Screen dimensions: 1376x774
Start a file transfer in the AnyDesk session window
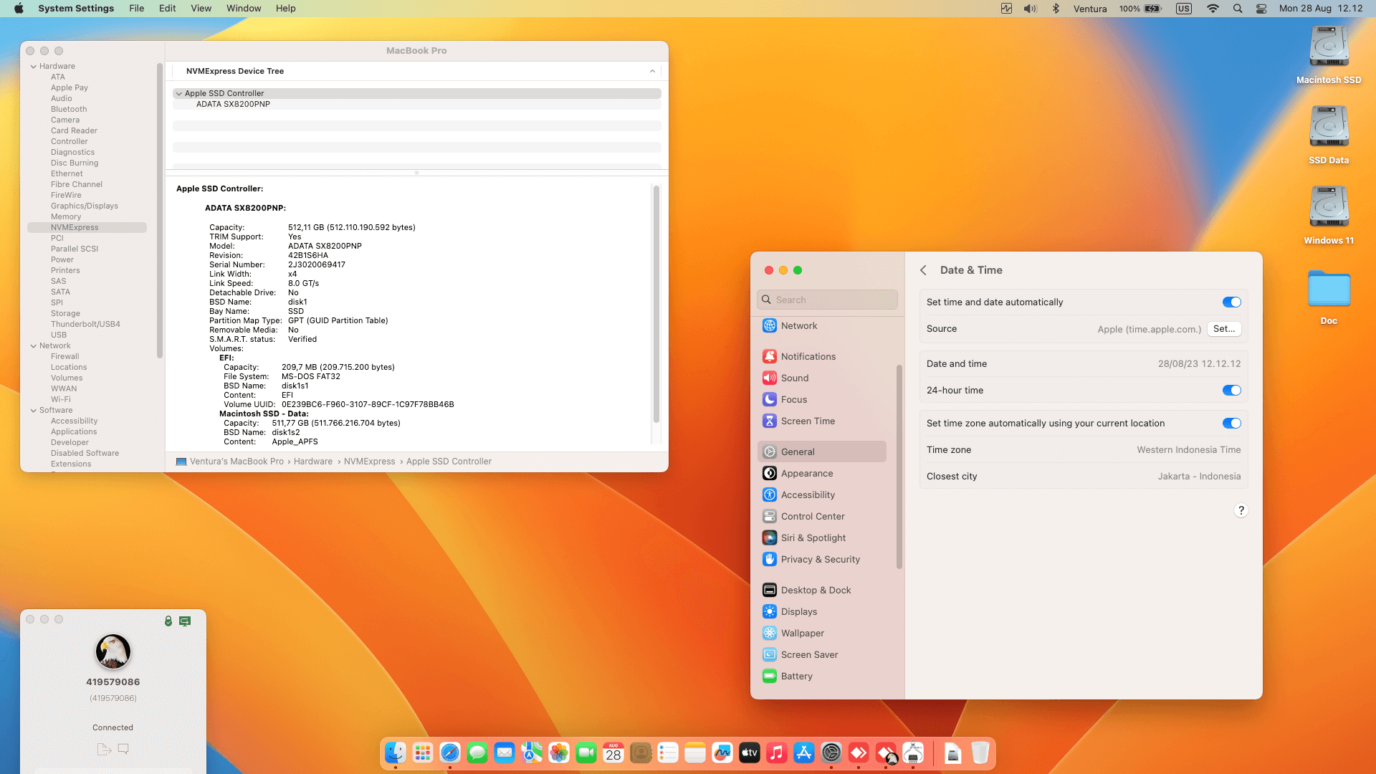pos(104,749)
